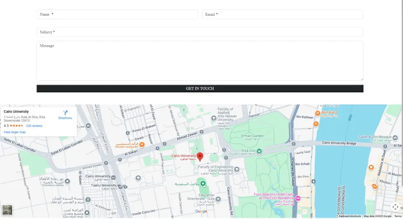Focus the Email input field

coord(283,15)
